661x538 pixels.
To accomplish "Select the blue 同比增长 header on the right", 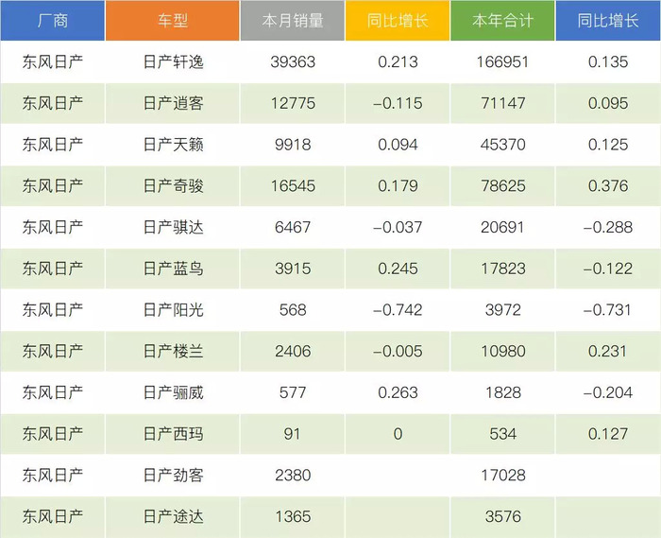I will pos(608,21).
